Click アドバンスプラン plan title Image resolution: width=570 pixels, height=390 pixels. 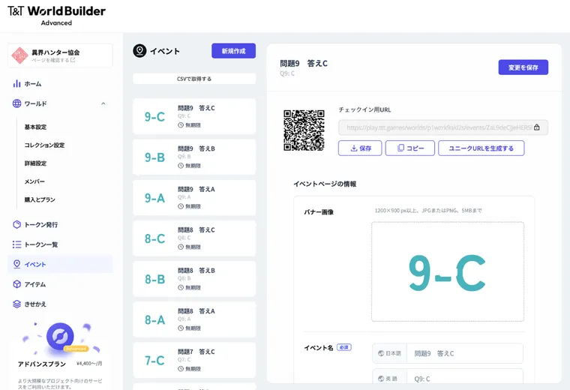tap(42, 364)
